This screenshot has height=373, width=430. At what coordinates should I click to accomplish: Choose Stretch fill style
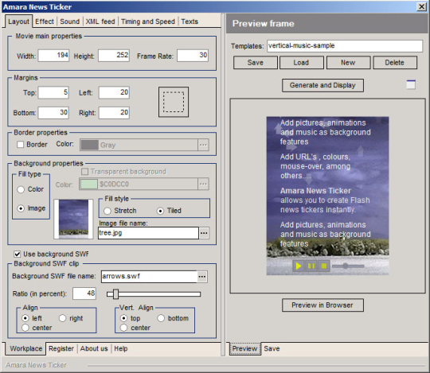tap(107, 211)
